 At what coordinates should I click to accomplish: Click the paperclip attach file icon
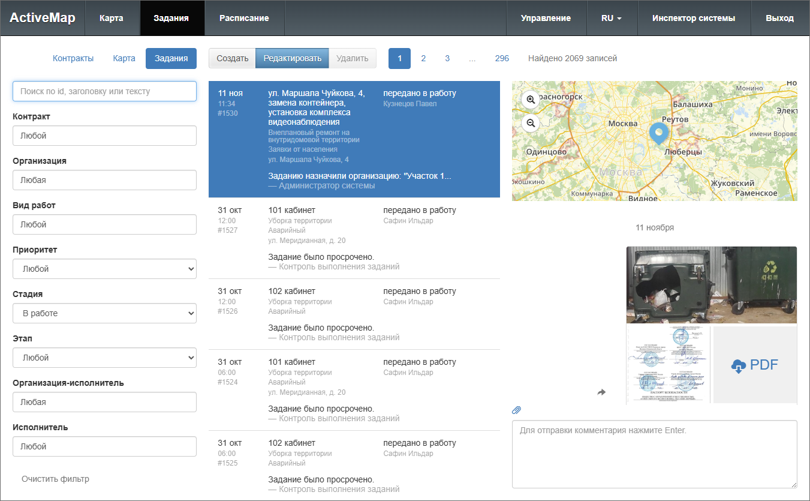[516, 410]
